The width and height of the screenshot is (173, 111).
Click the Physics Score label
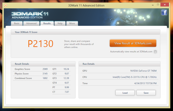tap(22, 74)
